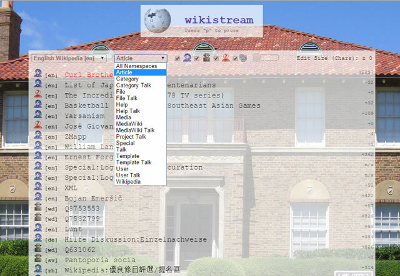Click anonymous icon beside The Incredi row

coord(37,94)
